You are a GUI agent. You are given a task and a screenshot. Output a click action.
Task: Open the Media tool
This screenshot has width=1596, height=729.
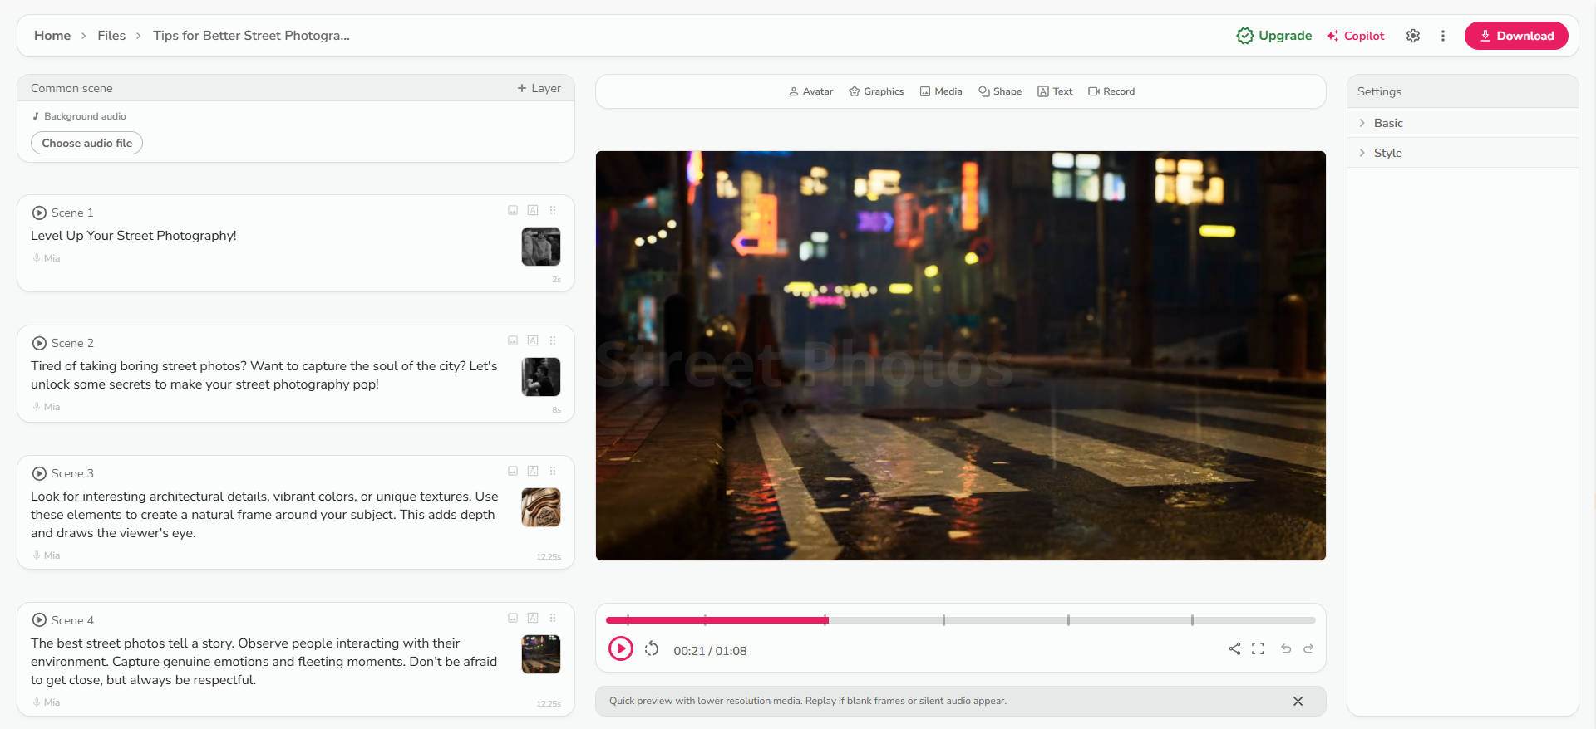(x=941, y=91)
